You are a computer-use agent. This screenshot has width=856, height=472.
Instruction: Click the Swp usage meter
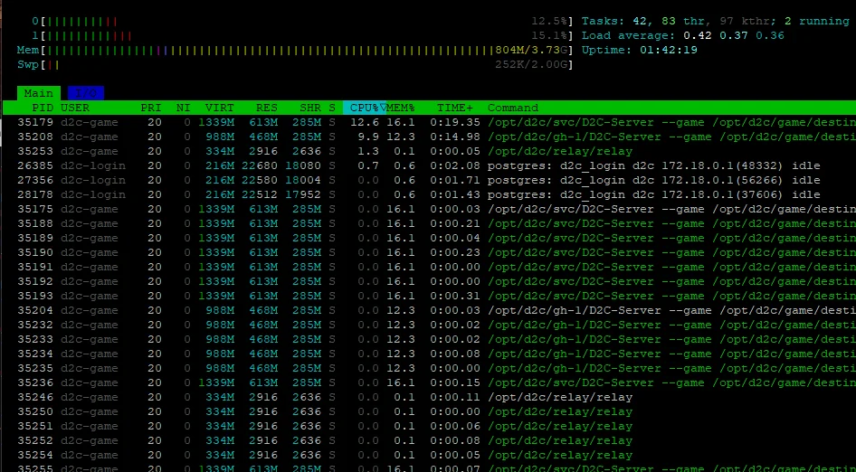[x=295, y=65]
